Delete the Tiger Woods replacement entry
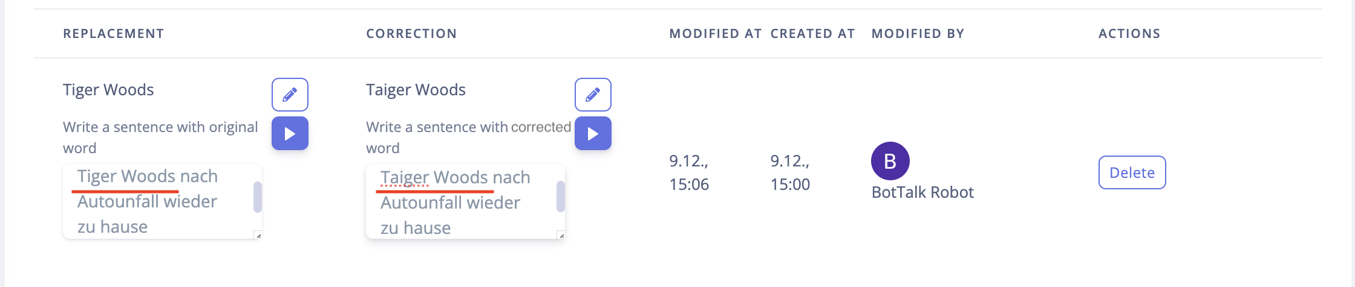This screenshot has height=287, width=1355. click(x=1132, y=172)
